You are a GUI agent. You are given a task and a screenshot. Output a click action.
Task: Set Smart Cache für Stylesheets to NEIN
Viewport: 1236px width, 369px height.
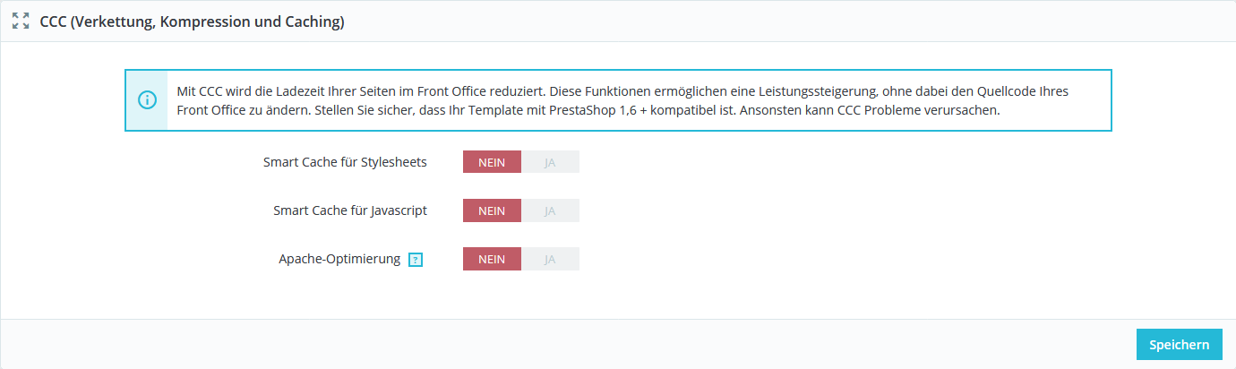pos(492,162)
